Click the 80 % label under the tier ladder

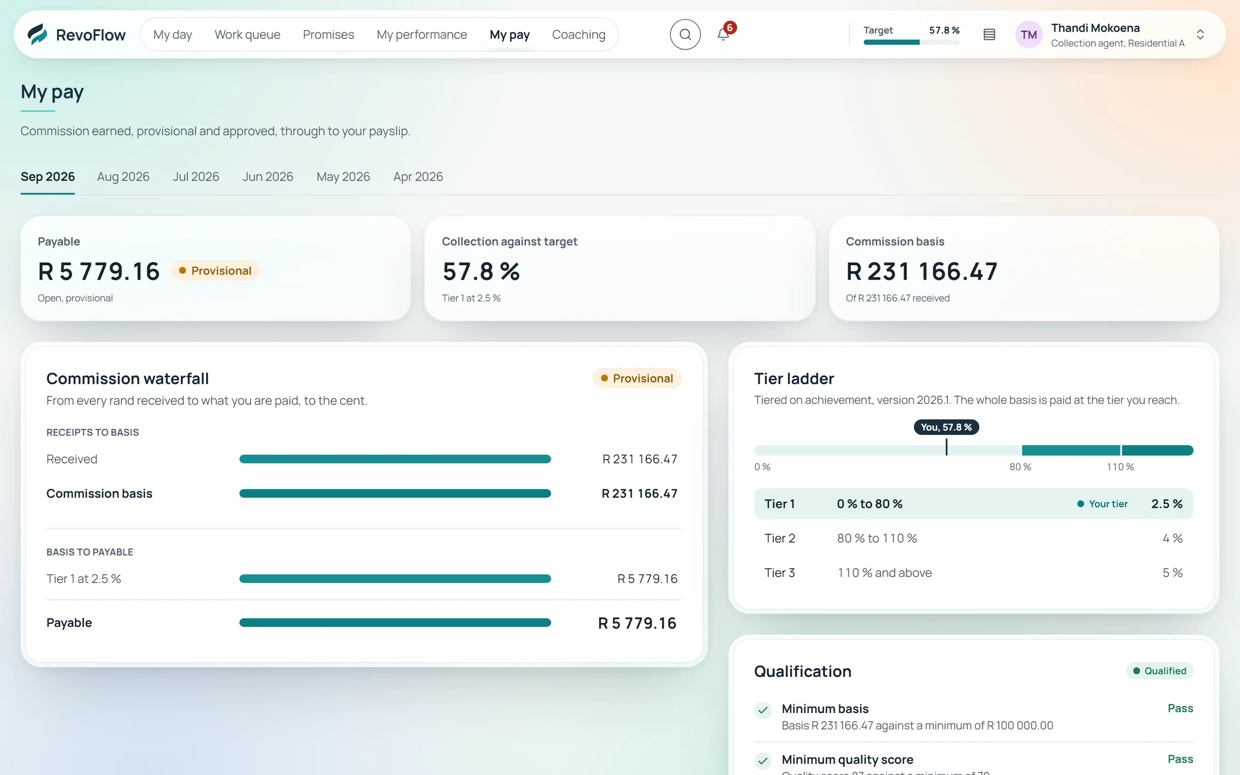point(1020,467)
